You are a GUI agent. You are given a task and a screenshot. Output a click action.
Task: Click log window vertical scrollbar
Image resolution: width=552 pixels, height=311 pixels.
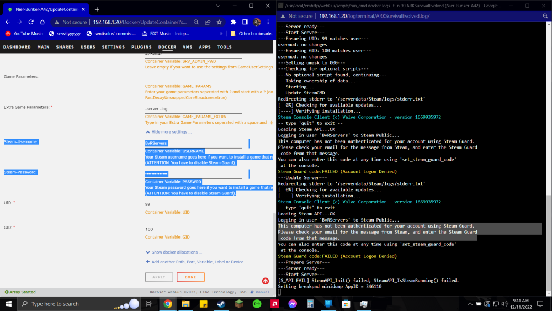click(549, 243)
